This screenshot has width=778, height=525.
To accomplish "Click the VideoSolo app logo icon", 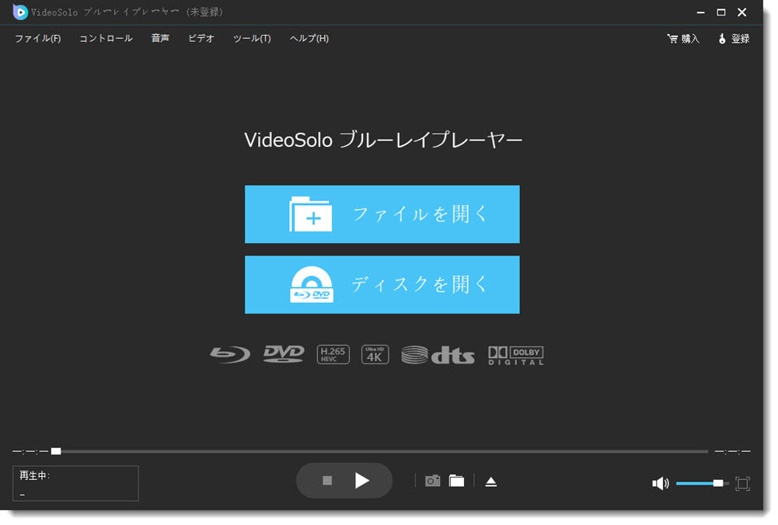I will (20, 12).
